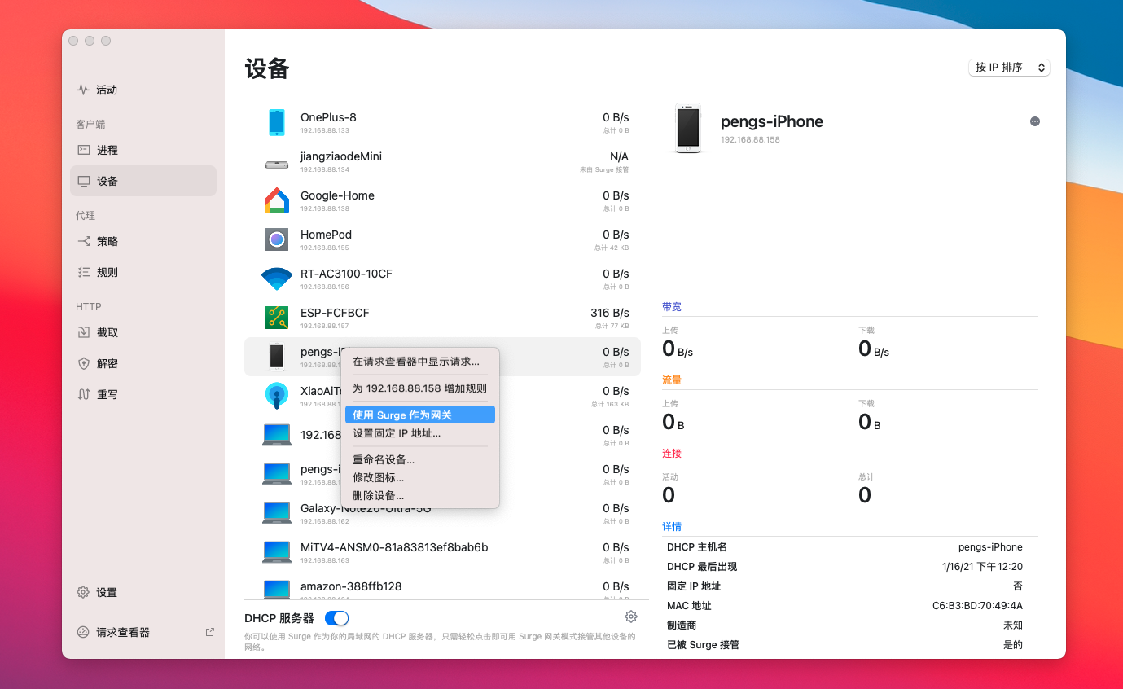
Task: Open Activity in the sidebar
Action: 107,90
